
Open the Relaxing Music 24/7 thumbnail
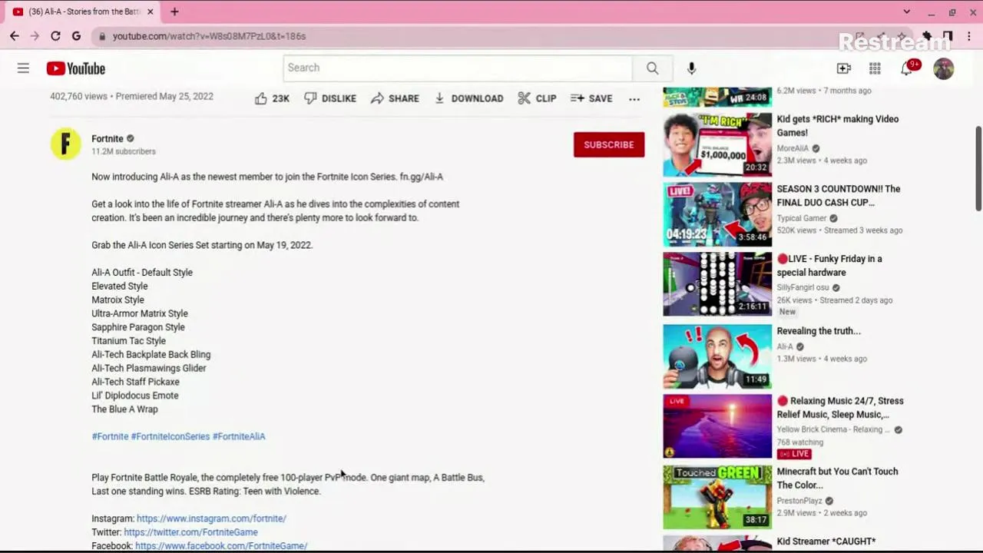tap(717, 426)
